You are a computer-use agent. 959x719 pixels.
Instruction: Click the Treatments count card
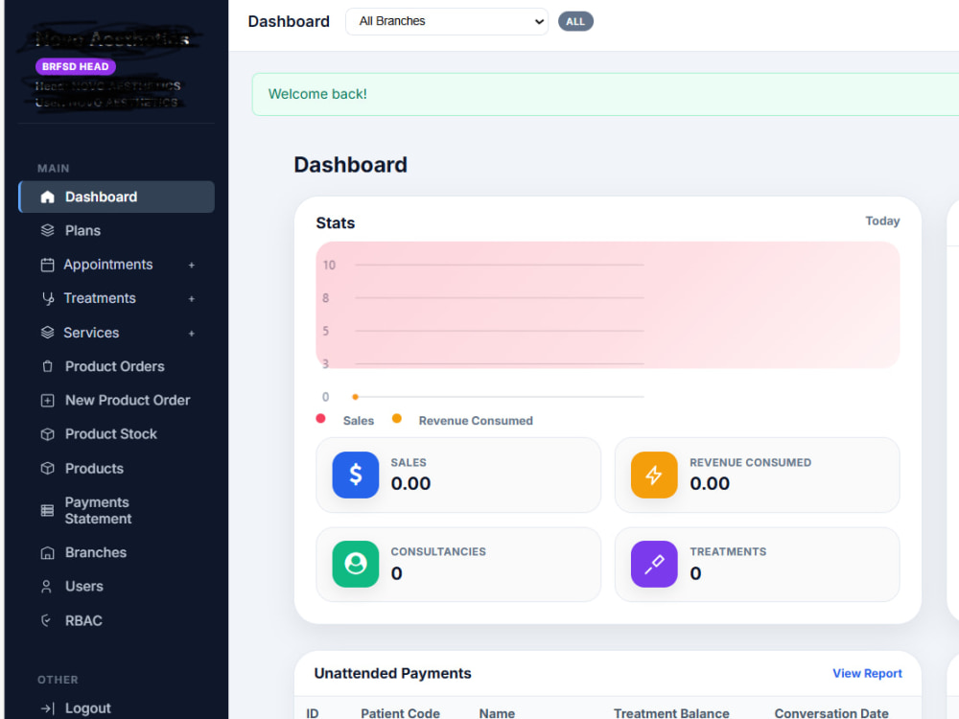click(758, 565)
